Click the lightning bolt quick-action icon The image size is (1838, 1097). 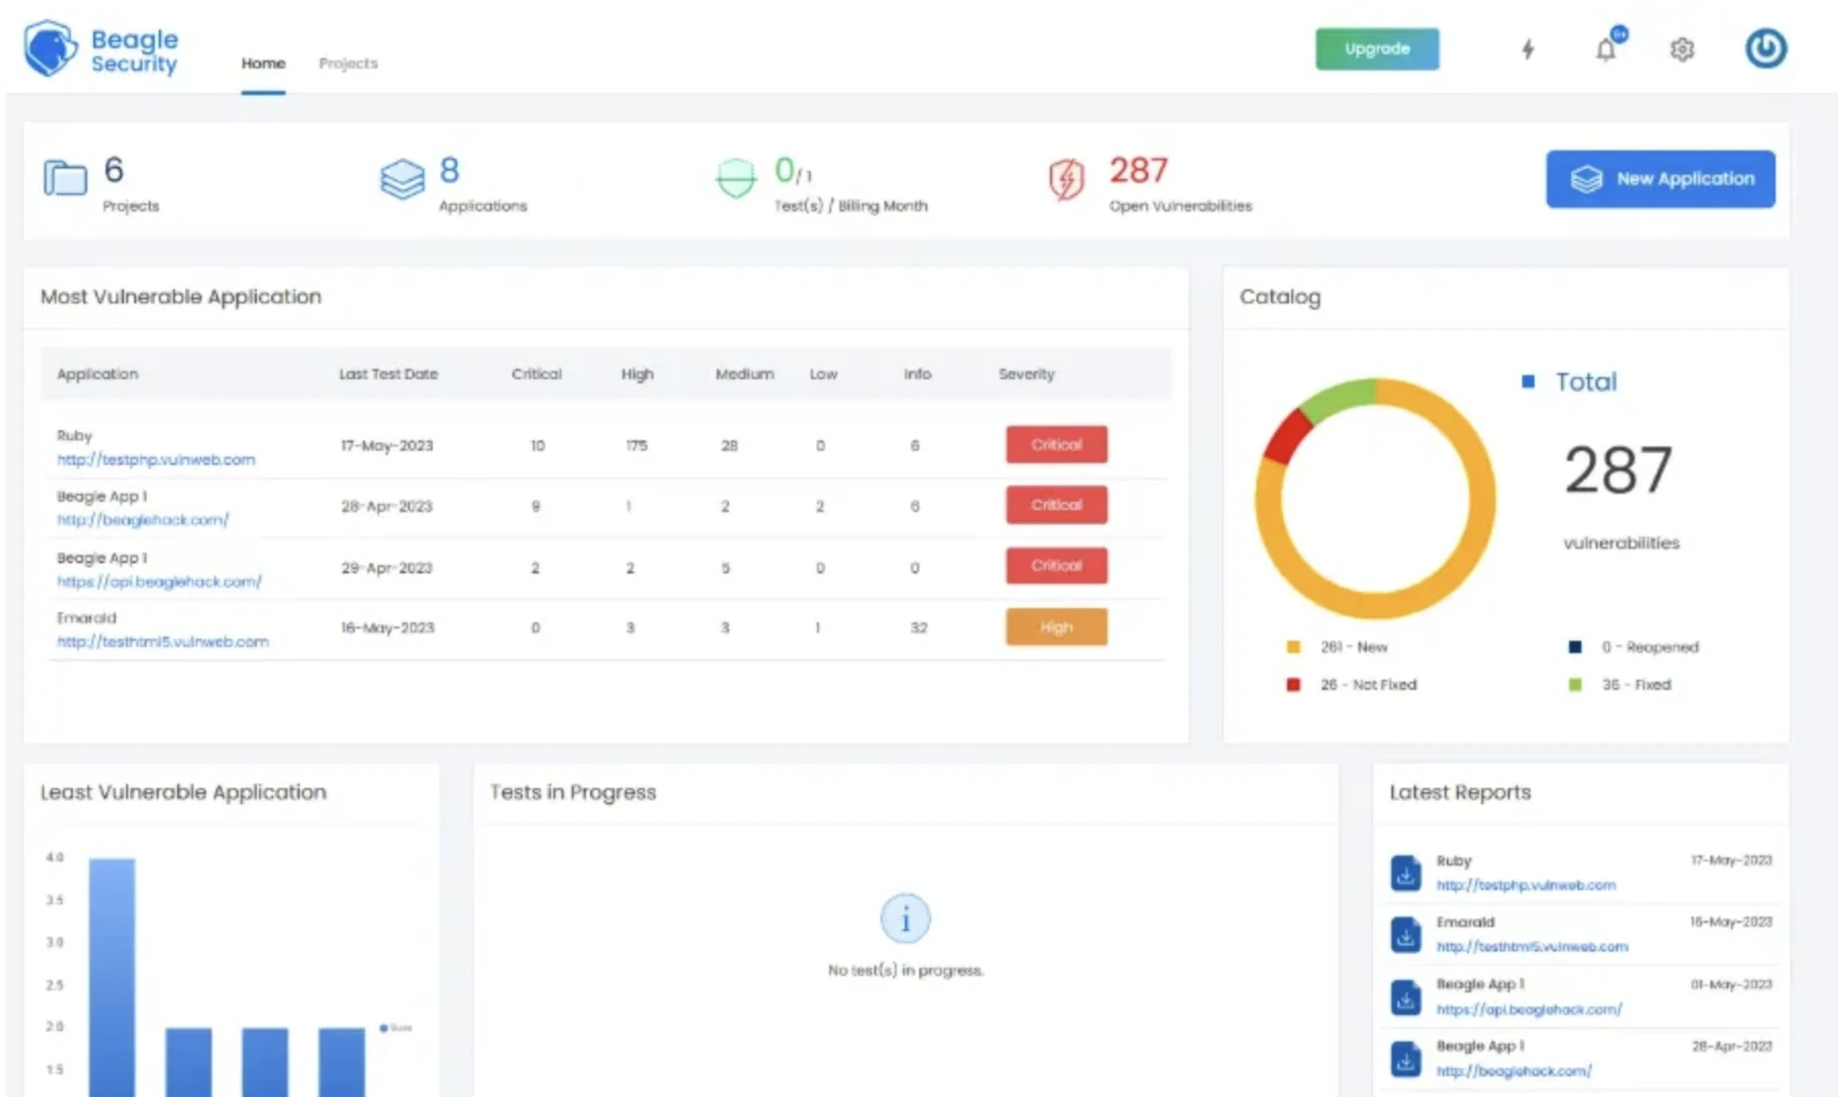(1529, 49)
